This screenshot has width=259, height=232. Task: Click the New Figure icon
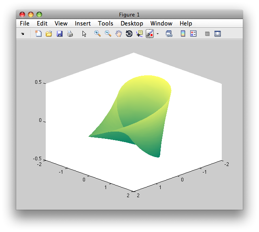(x=38, y=34)
